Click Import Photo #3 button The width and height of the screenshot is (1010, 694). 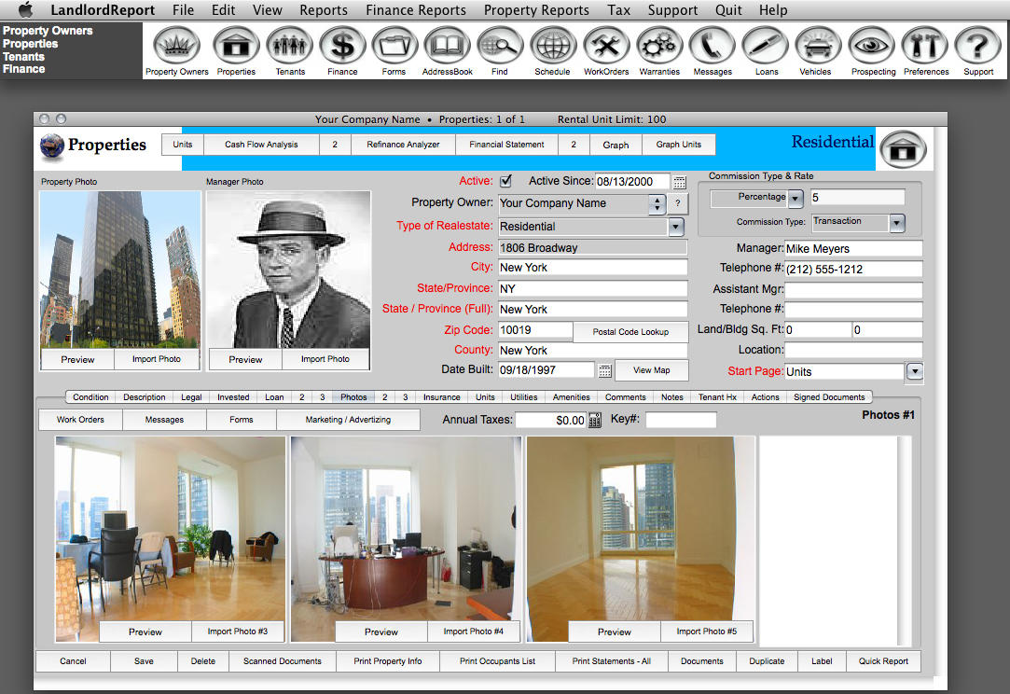(237, 632)
